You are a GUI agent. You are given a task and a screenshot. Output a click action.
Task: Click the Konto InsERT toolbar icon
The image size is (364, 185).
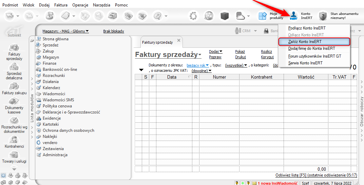coord(294,16)
